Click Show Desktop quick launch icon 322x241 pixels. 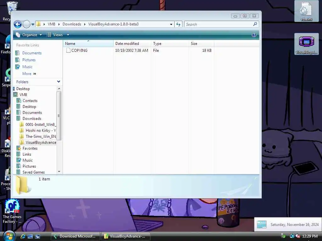[30, 236]
